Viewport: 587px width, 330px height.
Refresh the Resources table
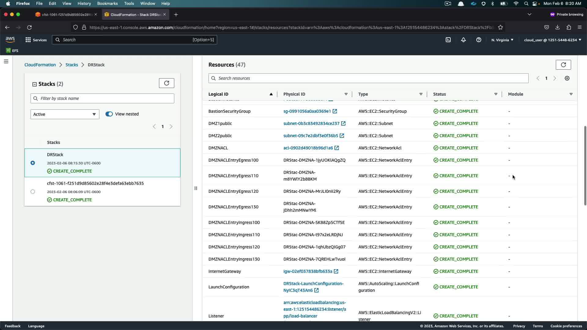[x=563, y=65]
